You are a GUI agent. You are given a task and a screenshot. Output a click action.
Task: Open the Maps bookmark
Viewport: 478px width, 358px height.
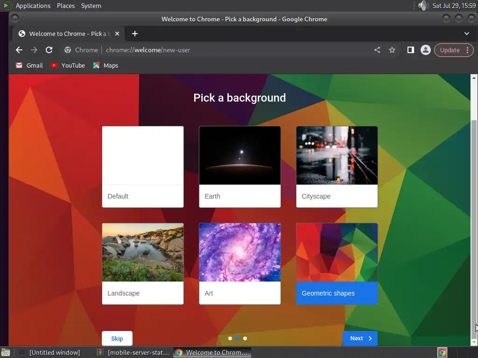click(105, 65)
